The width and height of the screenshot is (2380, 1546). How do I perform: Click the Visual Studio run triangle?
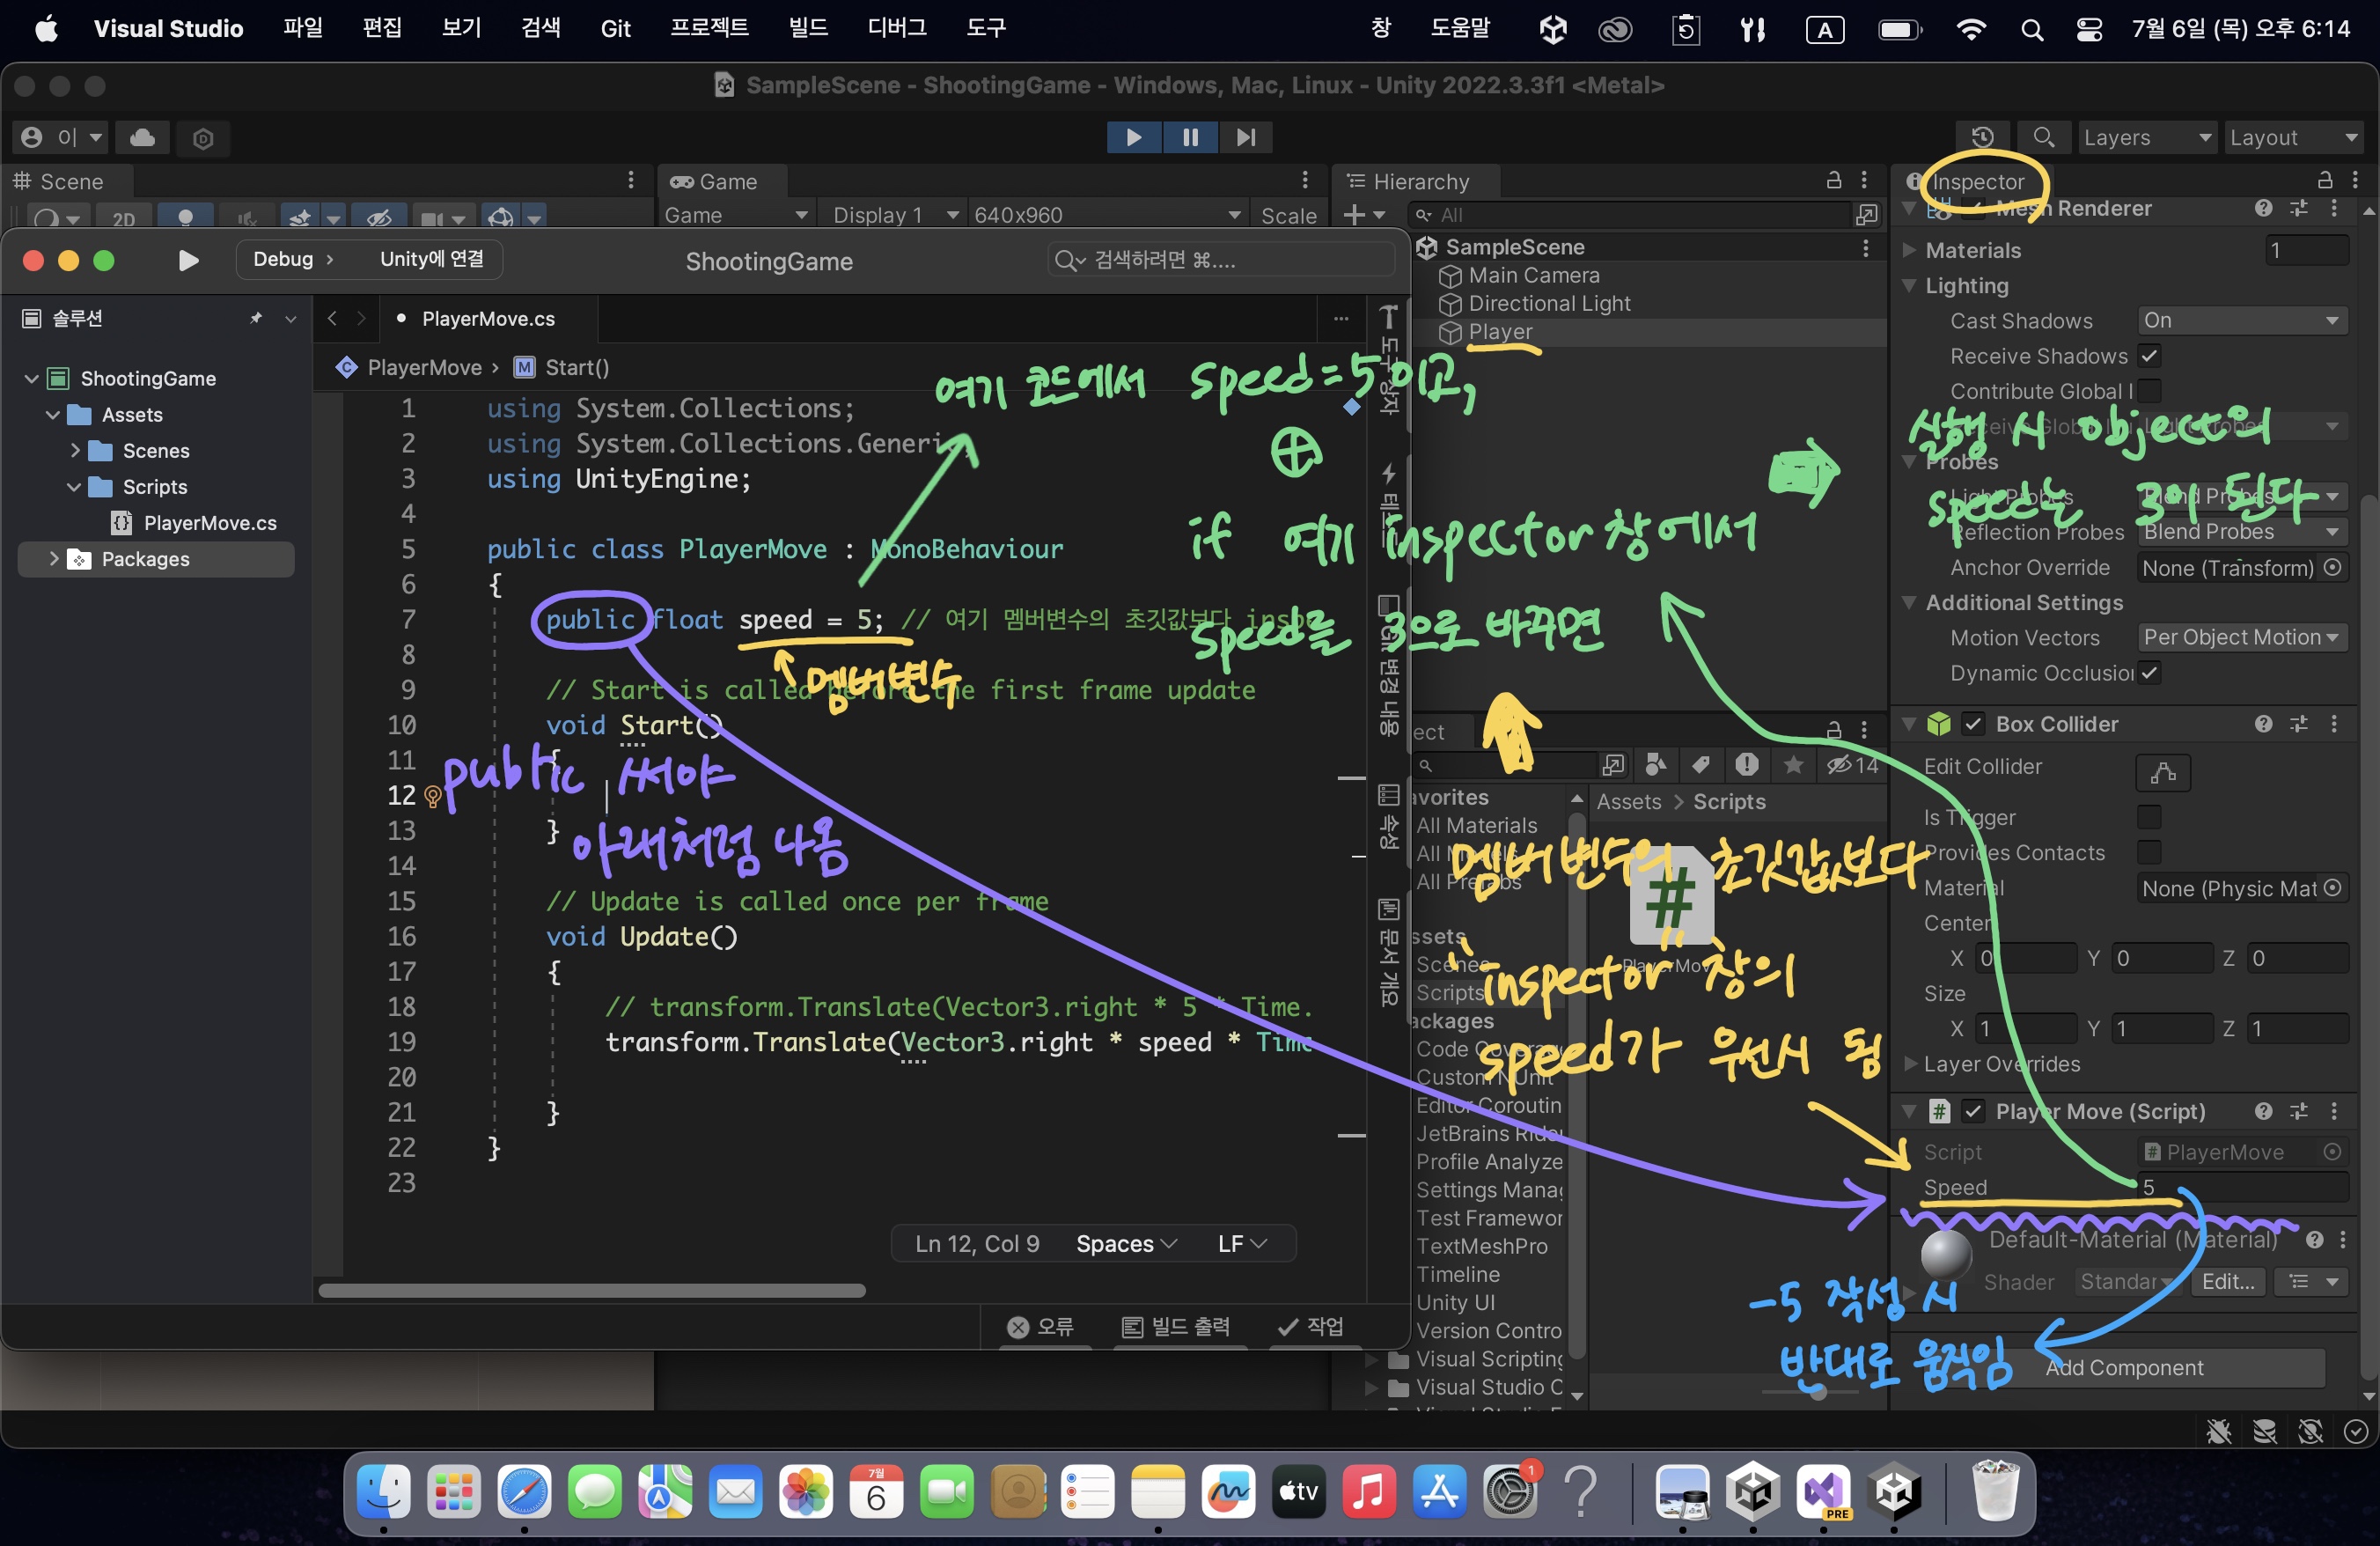point(188,260)
